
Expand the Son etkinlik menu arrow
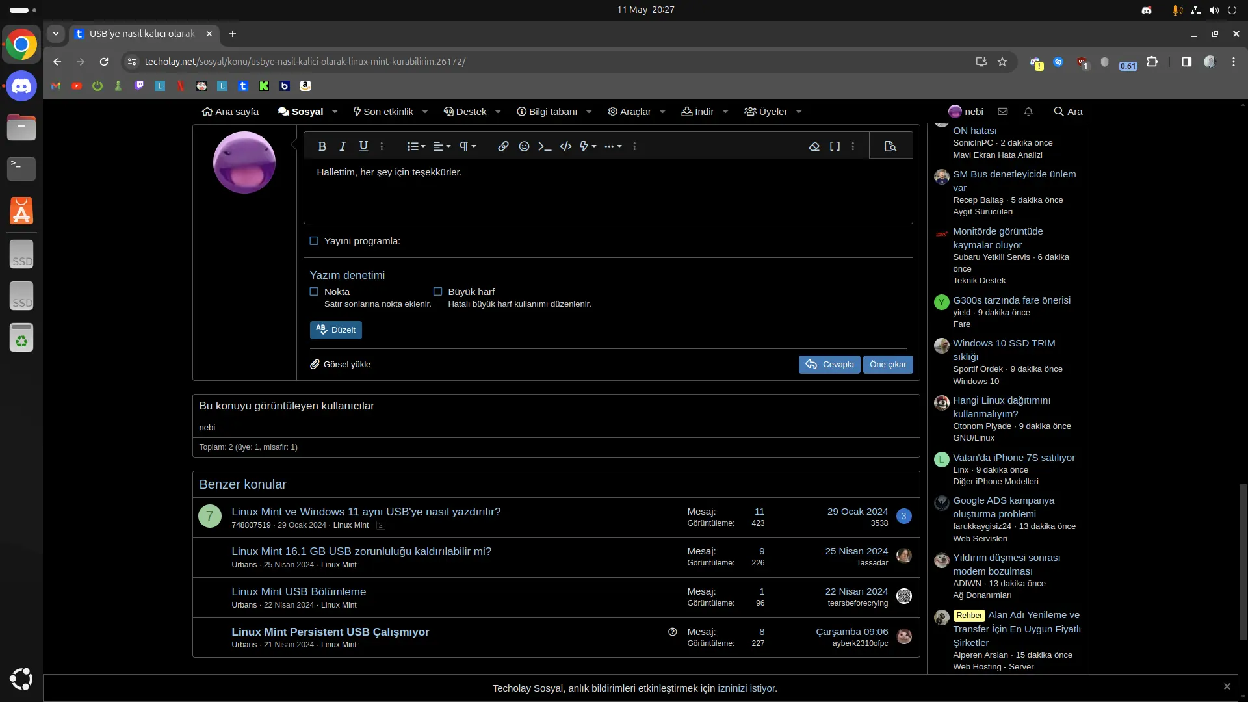tap(425, 112)
